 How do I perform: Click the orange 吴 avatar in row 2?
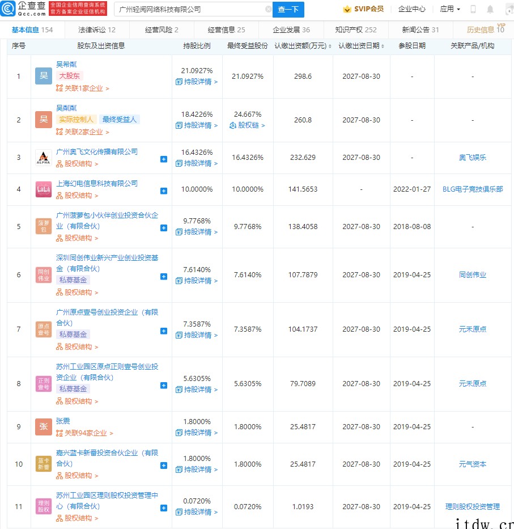point(44,120)
